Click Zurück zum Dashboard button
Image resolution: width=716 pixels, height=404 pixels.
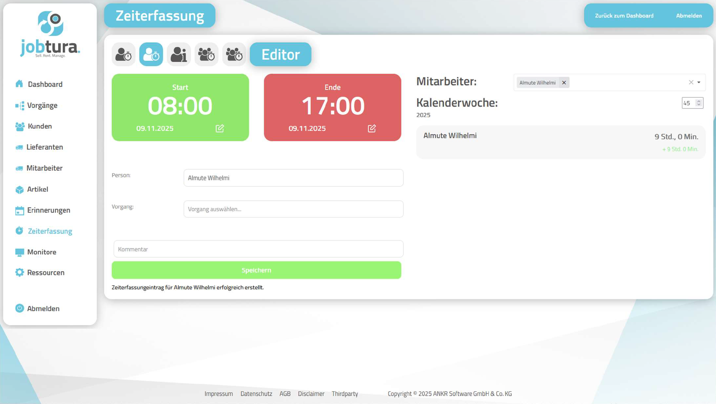click(624, 15)
